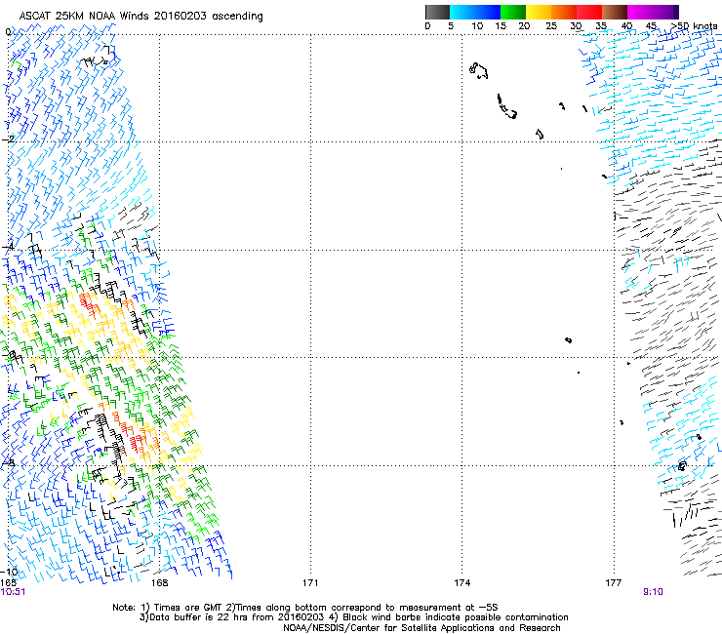The height and width of the screenshot is (634, 722).
Task: Click the longitude label 174
Action: (461, 583)
